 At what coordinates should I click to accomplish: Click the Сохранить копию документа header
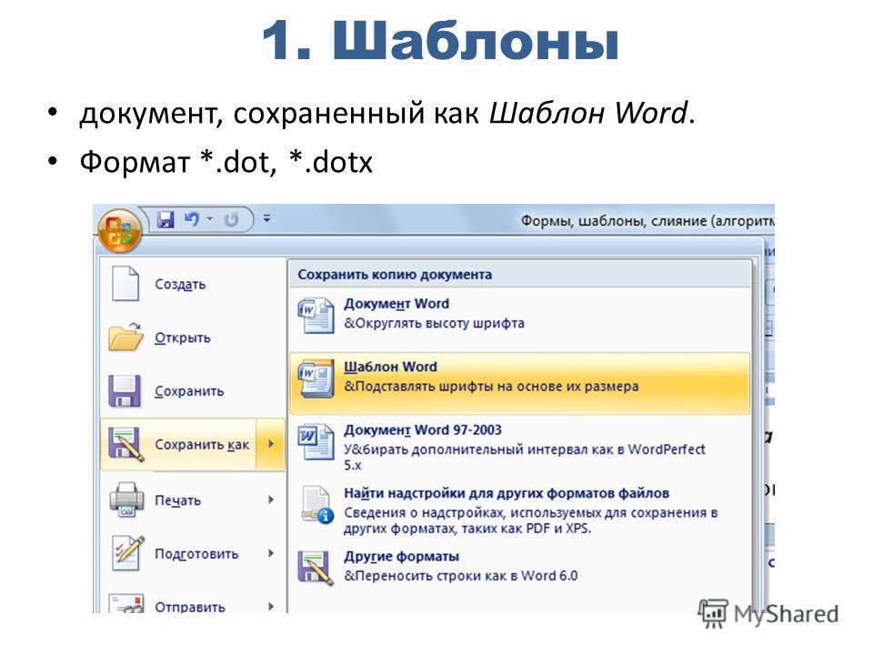point(395,274)
